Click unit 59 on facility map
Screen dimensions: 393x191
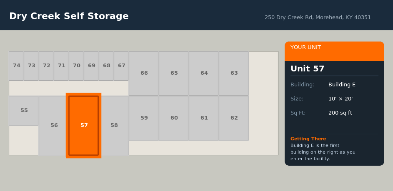144,118
